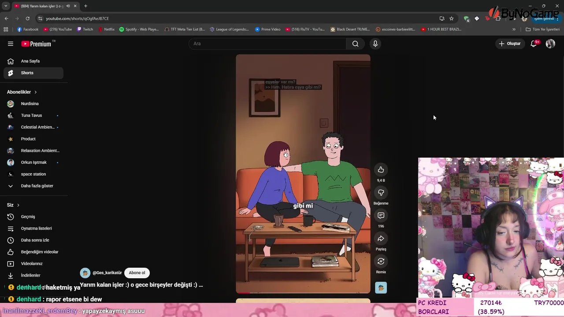Open Chrome apps grid icon

point(6,29)
